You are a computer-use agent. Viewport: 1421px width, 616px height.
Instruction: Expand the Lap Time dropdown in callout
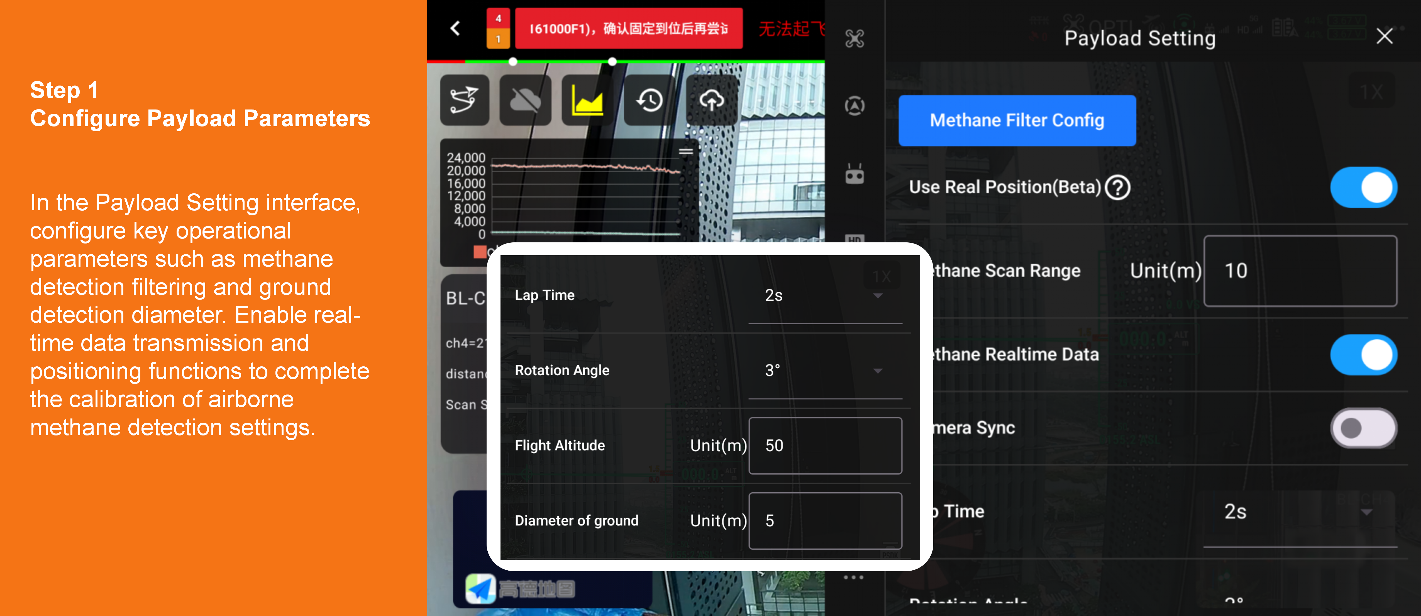tap(825, 296)
